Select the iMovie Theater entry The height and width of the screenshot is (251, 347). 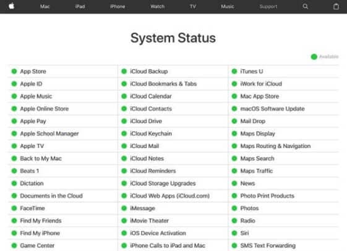(150, 221)
